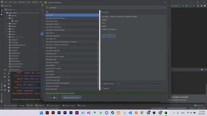Select psycopg2cffi in the package list
The width and height of the screenshot is (207, 116).
72,65
